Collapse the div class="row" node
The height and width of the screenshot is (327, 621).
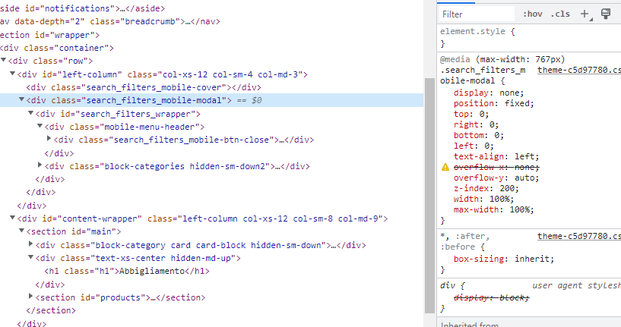click(x=4, y=60)
